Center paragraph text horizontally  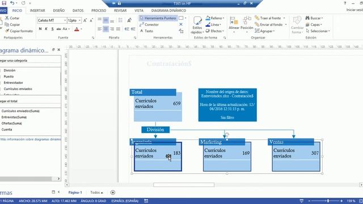pyautogui.click(x=106, y=29)
